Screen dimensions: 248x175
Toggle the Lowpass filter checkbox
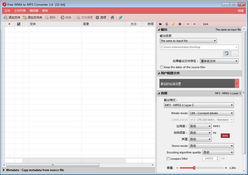[168, 158]
